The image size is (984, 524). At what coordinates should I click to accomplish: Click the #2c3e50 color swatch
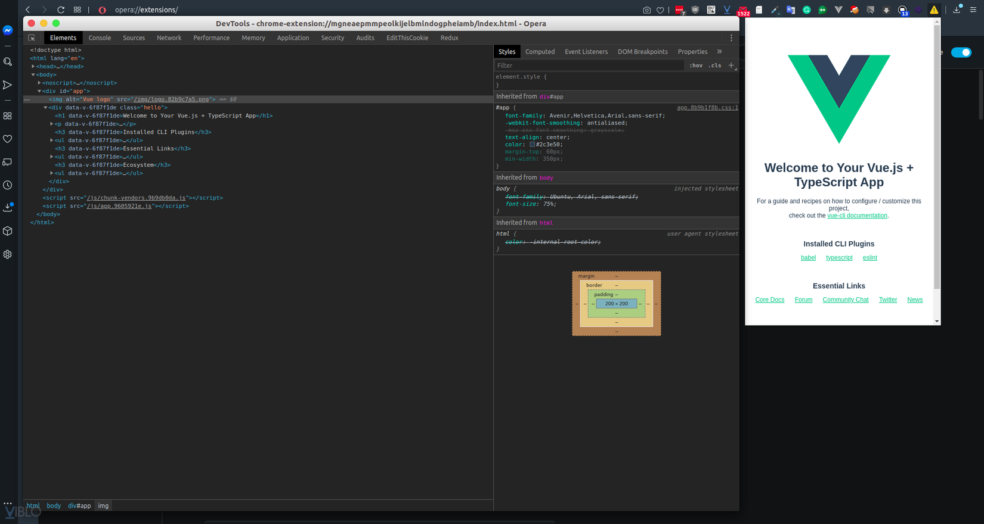(532, 145)
